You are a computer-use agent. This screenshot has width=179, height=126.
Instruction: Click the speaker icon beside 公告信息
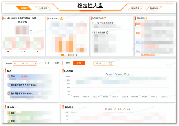(x=146, y=18)
